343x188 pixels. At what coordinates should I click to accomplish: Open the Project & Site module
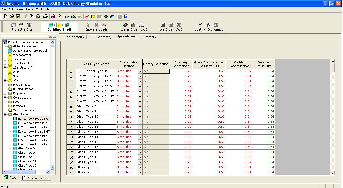(x=22, y=27)
